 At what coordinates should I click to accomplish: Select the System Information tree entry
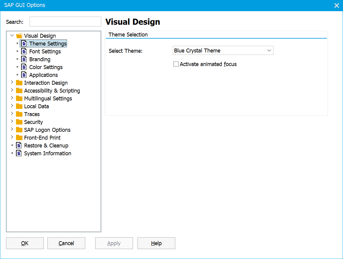[x=47, y=153]
